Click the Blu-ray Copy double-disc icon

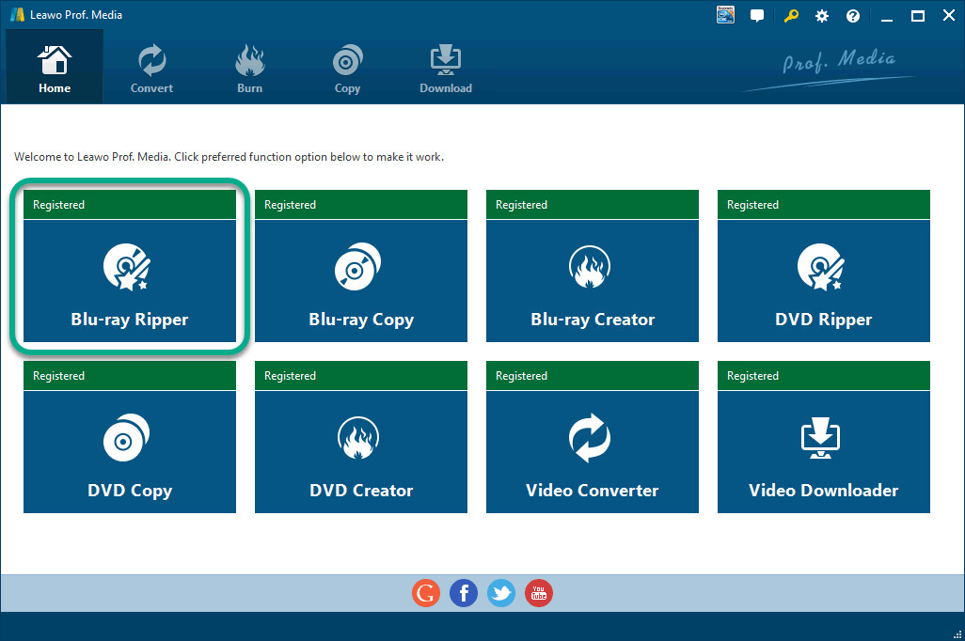357,266
